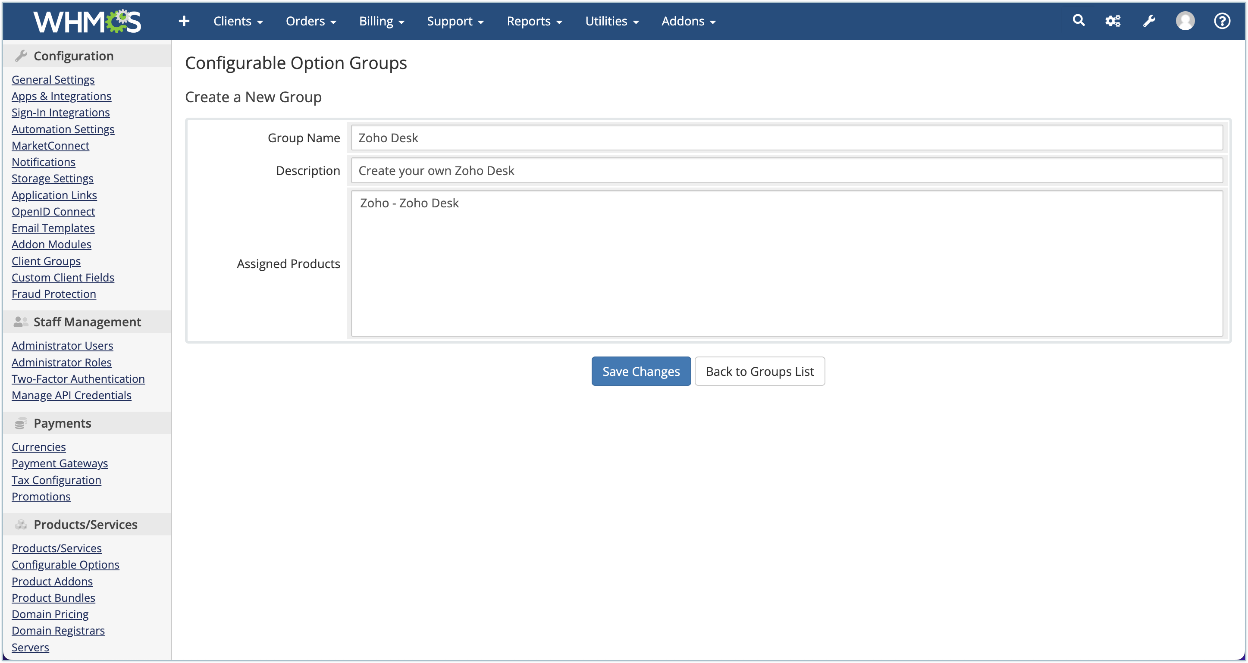Open the wrench configuration icon
Viewport: 1248px width, 663px height.
[x=1149, y=21]
